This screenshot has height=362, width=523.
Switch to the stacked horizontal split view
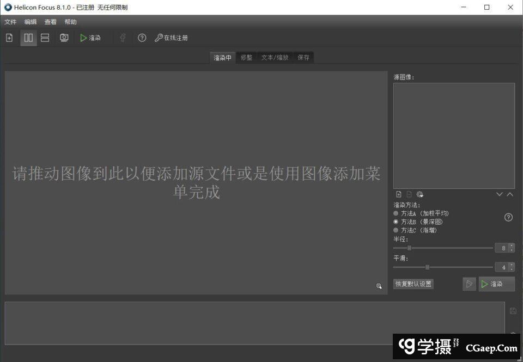point(45,38)
